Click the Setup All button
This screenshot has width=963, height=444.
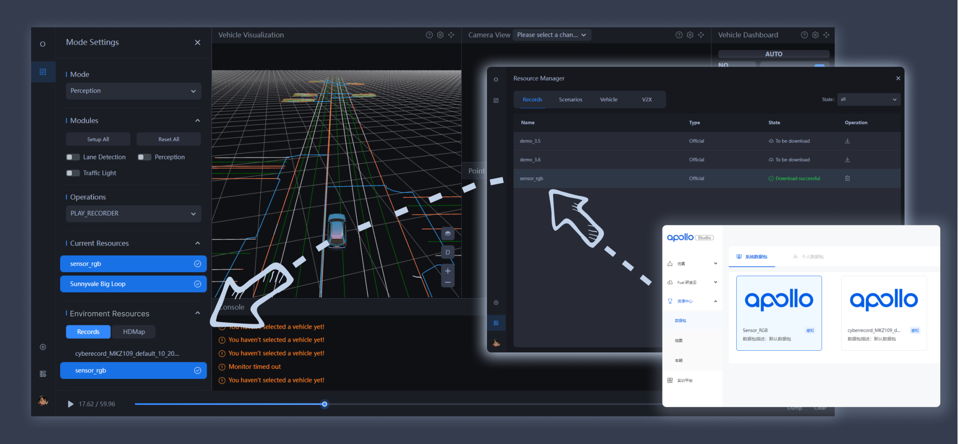pyautogui.click(x=98, y=139)
